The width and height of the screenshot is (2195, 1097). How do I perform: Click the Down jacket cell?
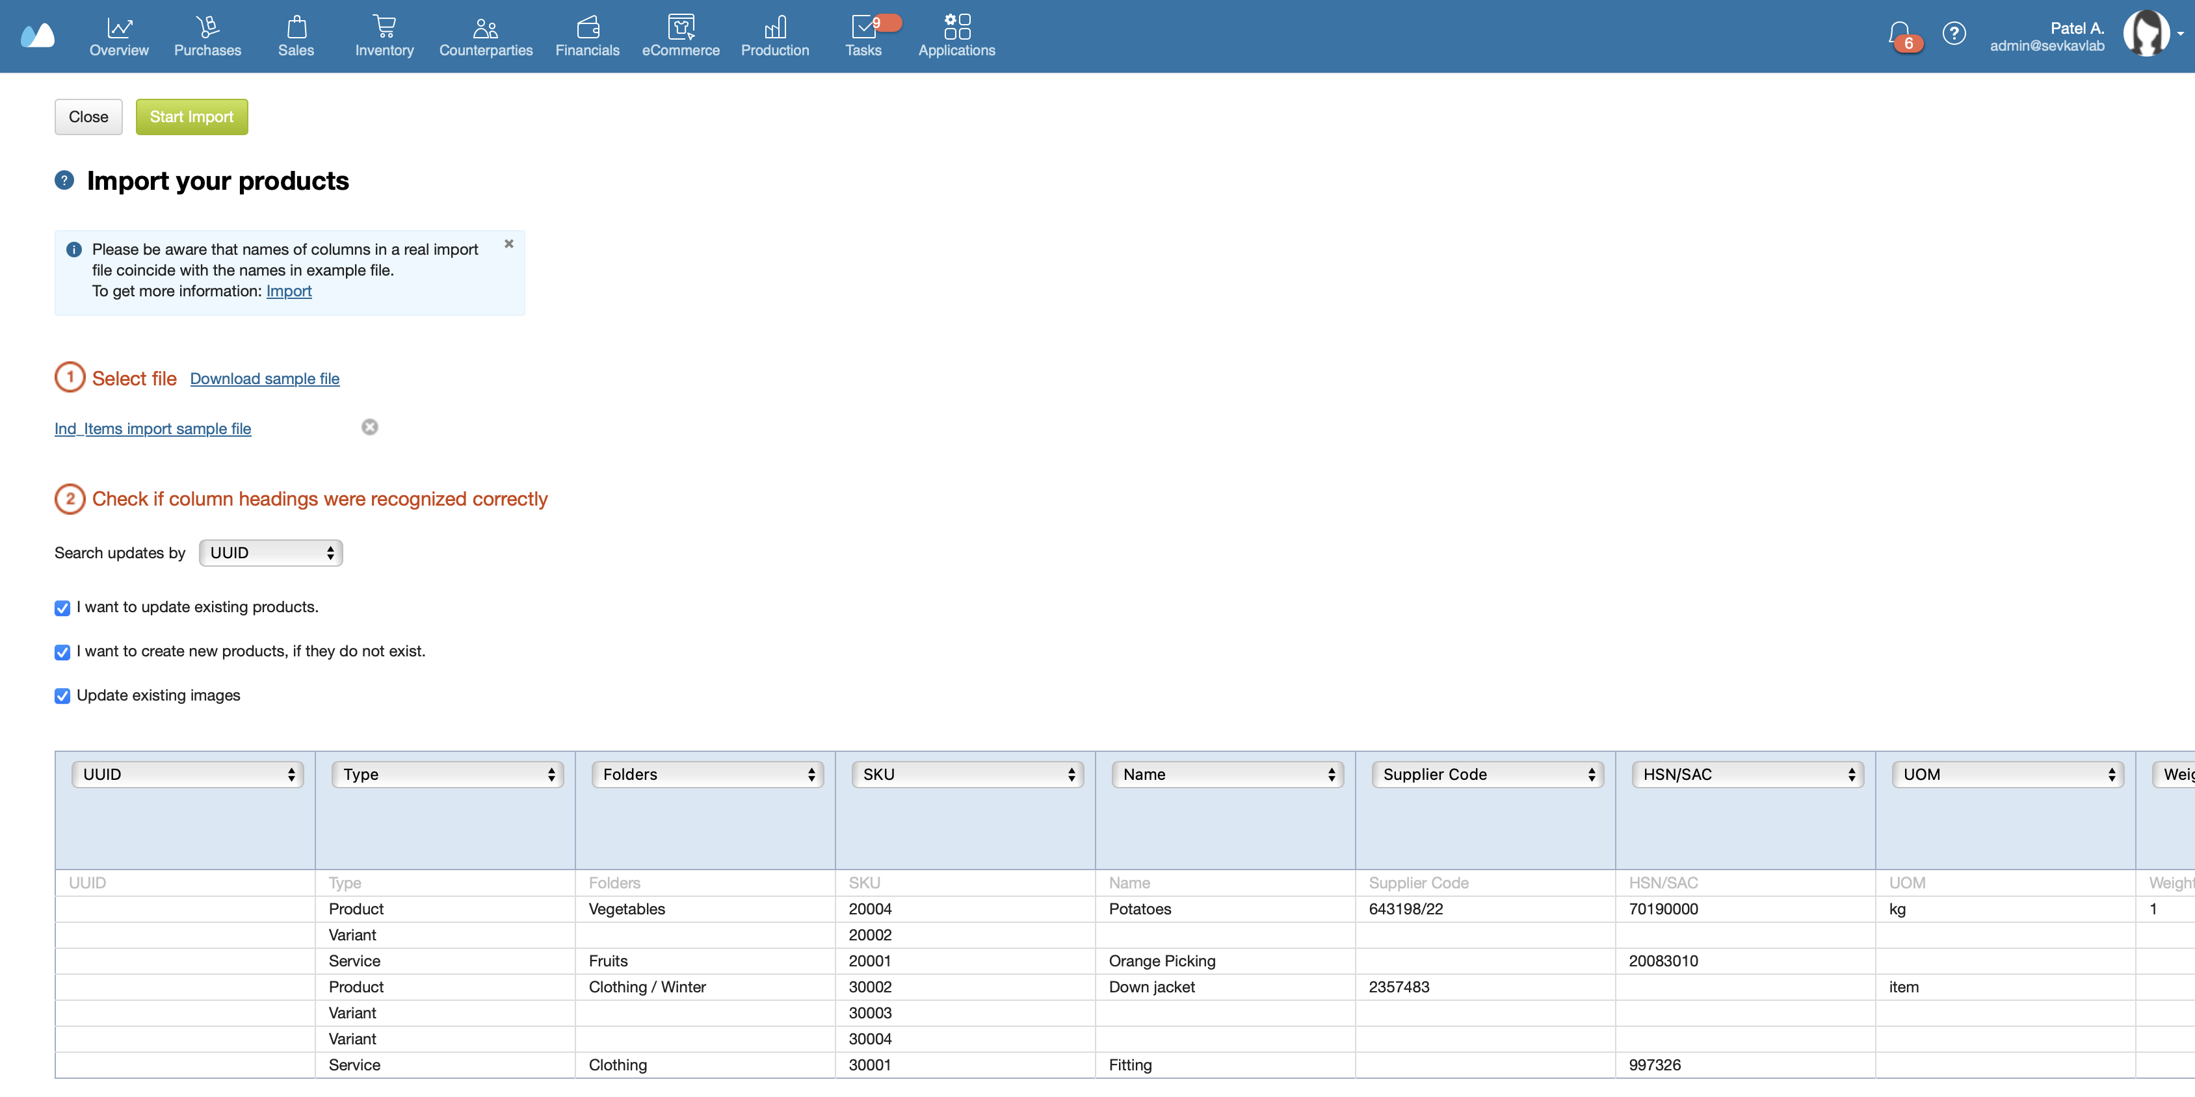[1226, 987]
